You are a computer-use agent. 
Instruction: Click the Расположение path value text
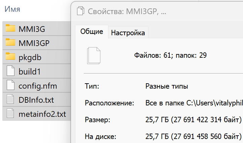pos(194,103)
